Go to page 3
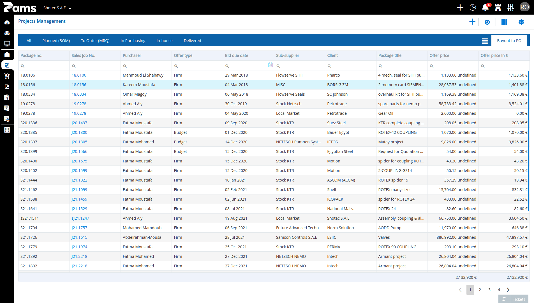Screen dimensions: 534x303 coord(489,290)
